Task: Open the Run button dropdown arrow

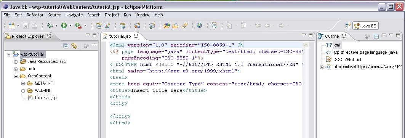Action: (70, 26)
